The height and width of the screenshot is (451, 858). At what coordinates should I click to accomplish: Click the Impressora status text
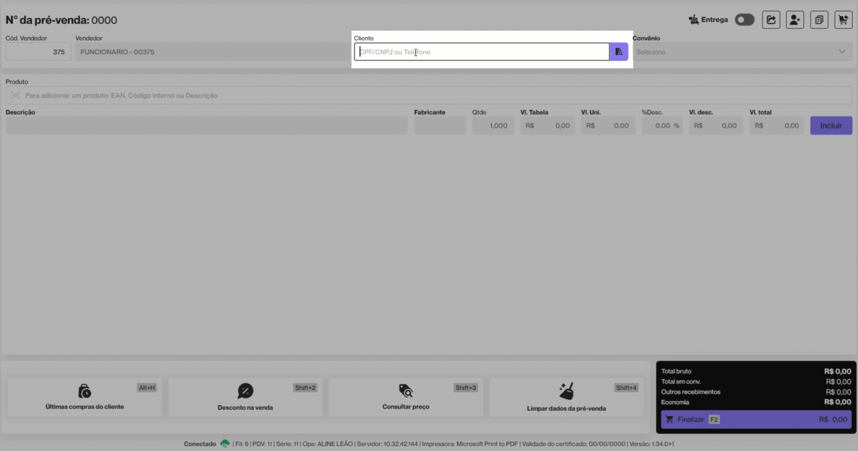click(470, 444)
